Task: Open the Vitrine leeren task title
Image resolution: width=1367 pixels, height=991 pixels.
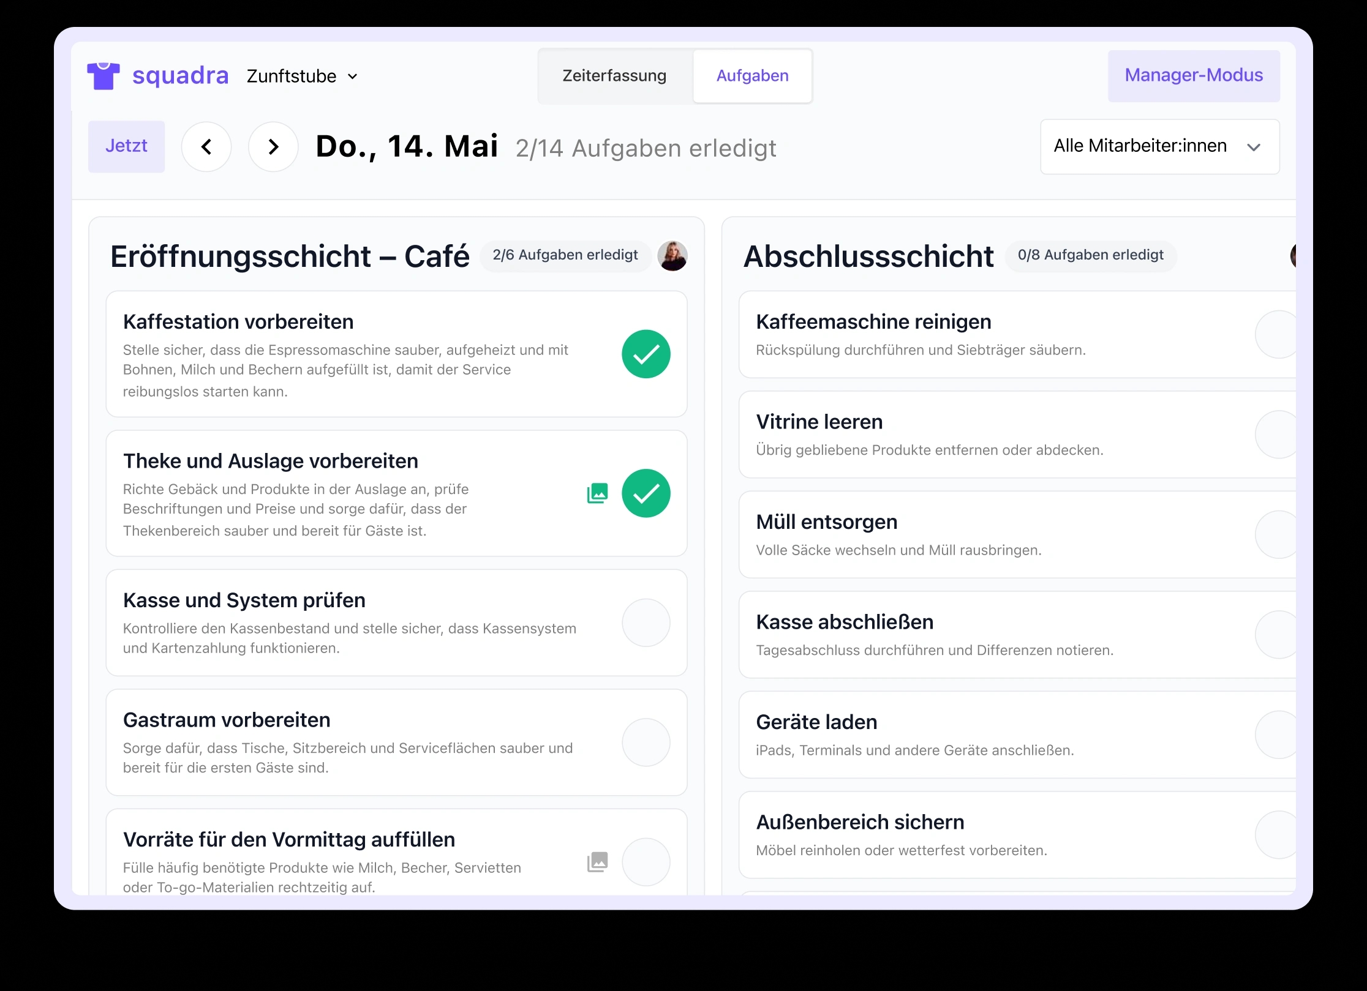Action: click(x=819, y=422)
